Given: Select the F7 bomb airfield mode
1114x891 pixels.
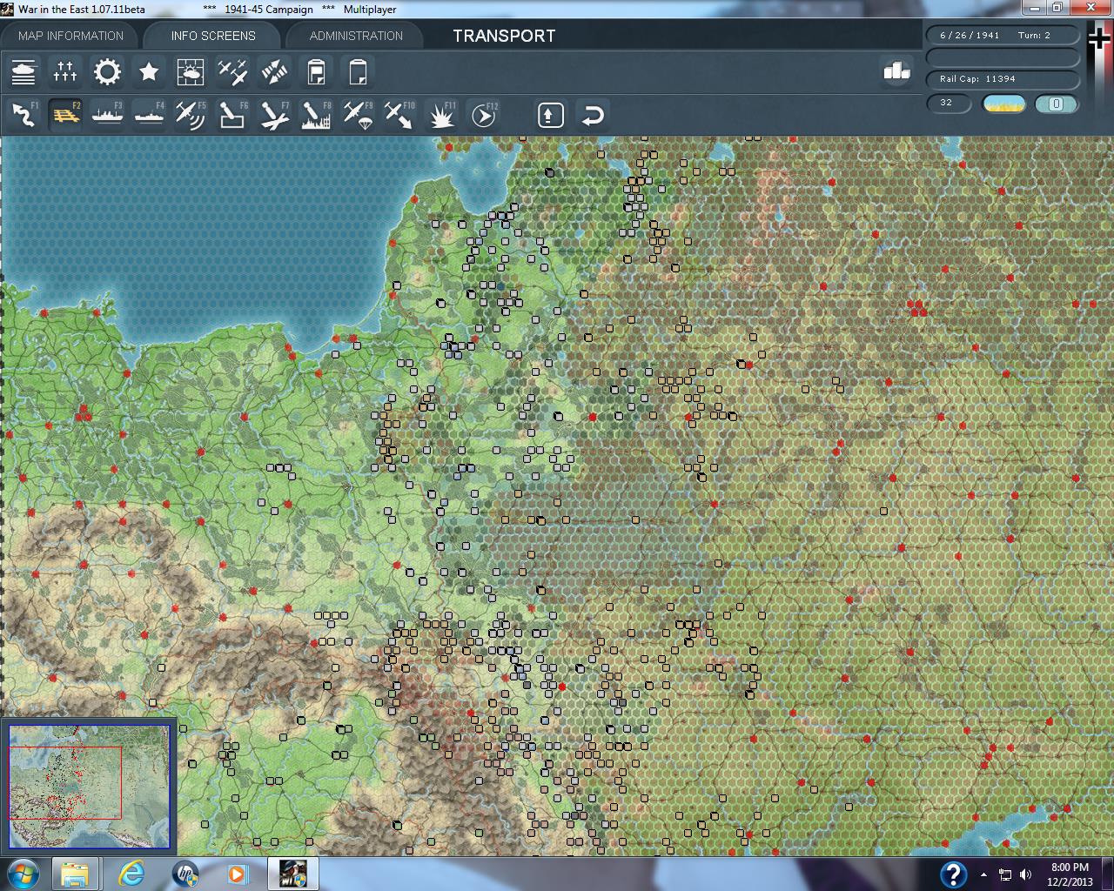Looking at the screenshot, I should tap(274, 115).
